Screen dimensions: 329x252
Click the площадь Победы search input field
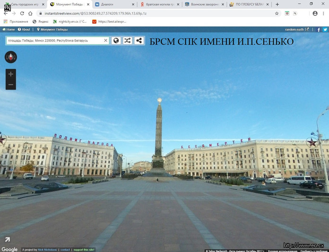(x=54, y=41)
